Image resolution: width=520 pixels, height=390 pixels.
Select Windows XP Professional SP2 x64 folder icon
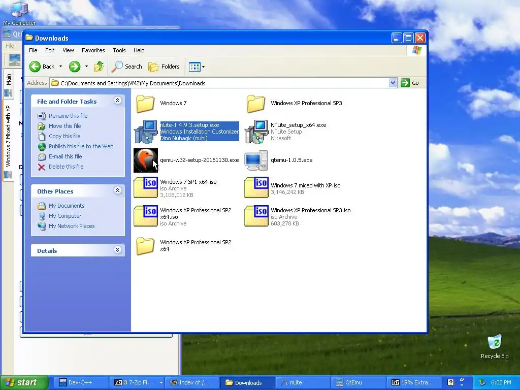pyautogui.click(x=145, y=246)
